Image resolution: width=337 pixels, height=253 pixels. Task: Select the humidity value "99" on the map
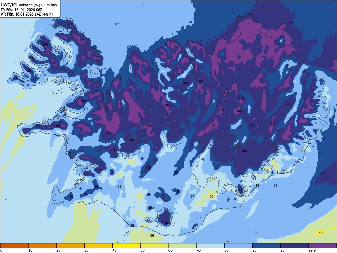(29, 71)
